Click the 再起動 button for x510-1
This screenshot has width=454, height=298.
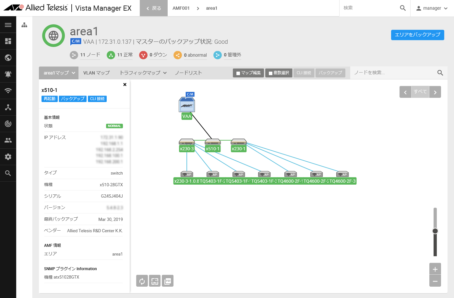click(50, 99)
